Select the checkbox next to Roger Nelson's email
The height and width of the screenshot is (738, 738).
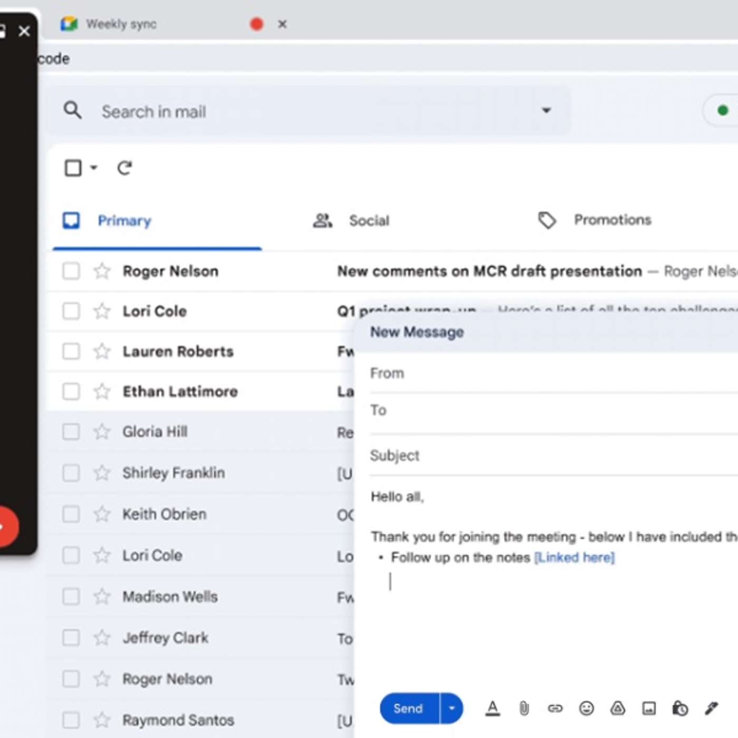pyautogui.click(x=70, y=271)
